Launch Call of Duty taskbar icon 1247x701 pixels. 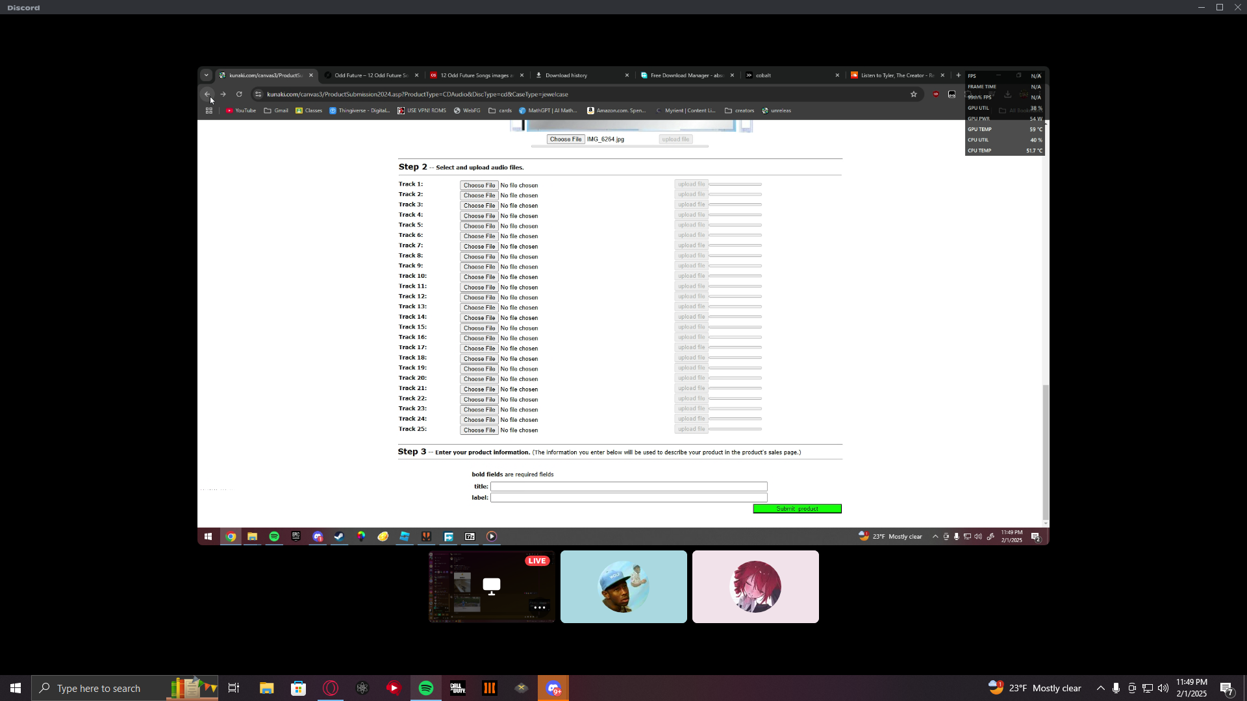pyautogui.click(x=458, y=688)
